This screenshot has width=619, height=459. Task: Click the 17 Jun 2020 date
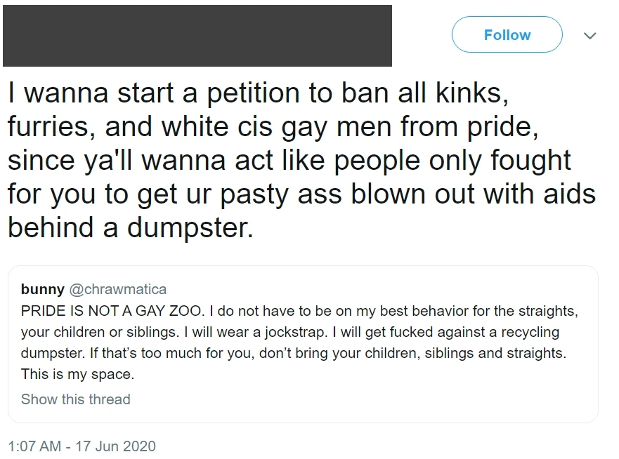coord(115,446)
